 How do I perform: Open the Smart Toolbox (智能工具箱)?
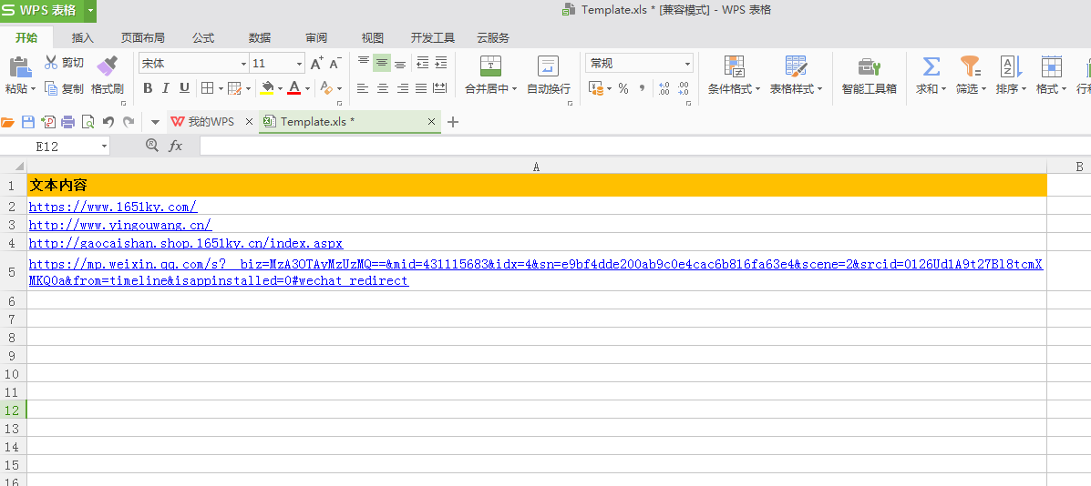tap(869, 67)
